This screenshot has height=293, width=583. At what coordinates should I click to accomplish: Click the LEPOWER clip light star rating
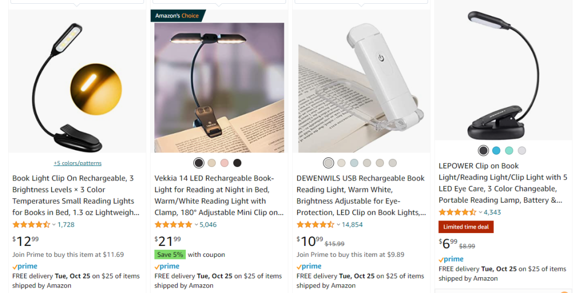tap(457, 212)
